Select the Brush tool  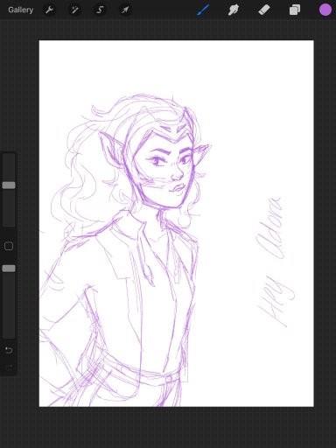(203, 10)
